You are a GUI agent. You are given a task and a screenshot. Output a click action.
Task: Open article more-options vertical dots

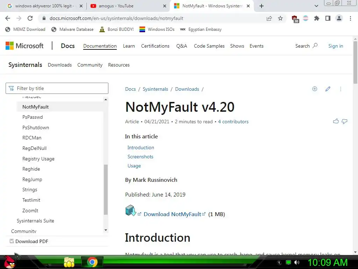pos(341,89)
